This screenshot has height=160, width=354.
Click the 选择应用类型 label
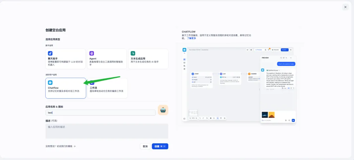click(x=53, y=40)
